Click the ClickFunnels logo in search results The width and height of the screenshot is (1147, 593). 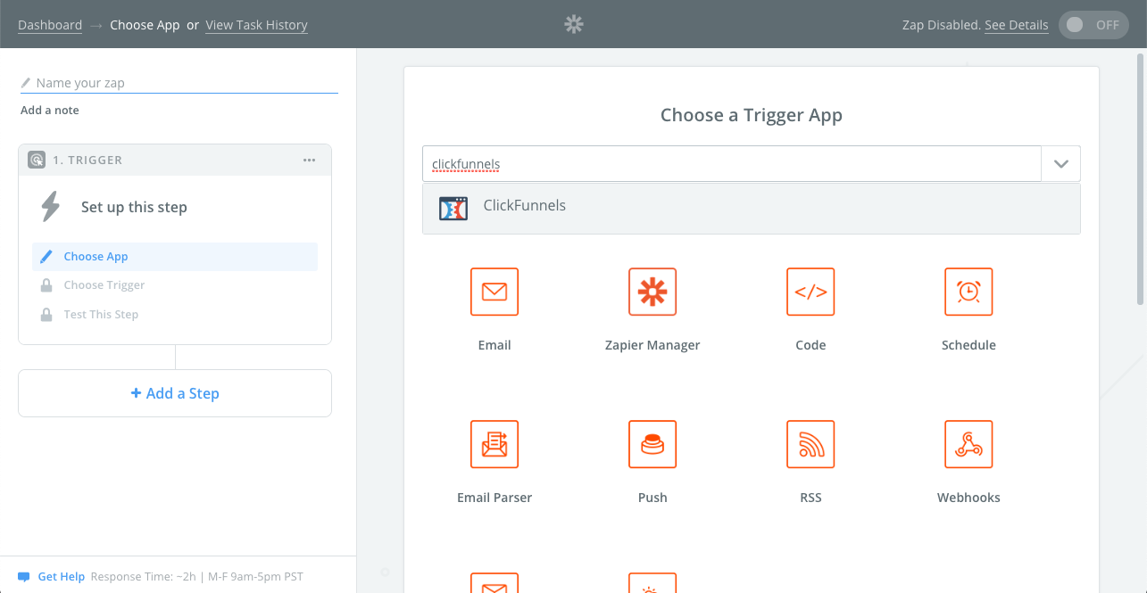pyautogui.click(x=453, y=209)
